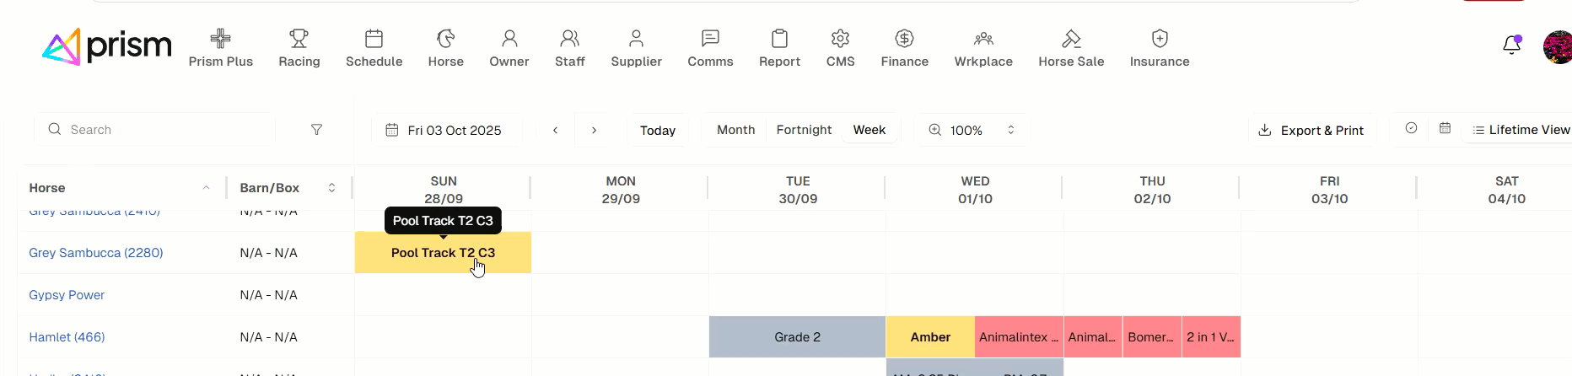Open the CMS gear icon

pyautogui.click(x=840, y=39)
